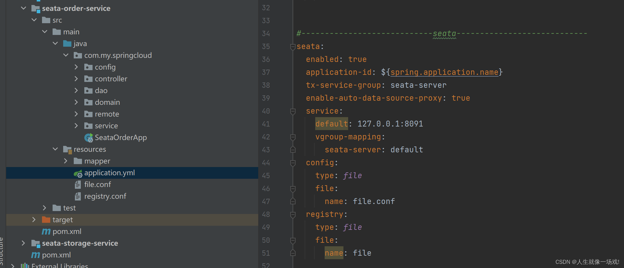The image size is (624, 268).
Task: Click the dao package icon
Action: (88, 90)
